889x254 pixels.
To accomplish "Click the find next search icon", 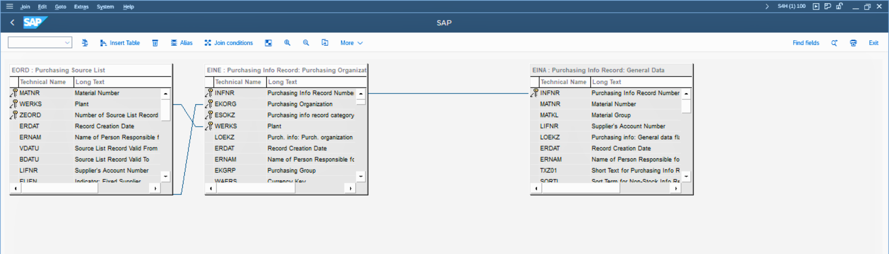I will [x=834, y=43].
